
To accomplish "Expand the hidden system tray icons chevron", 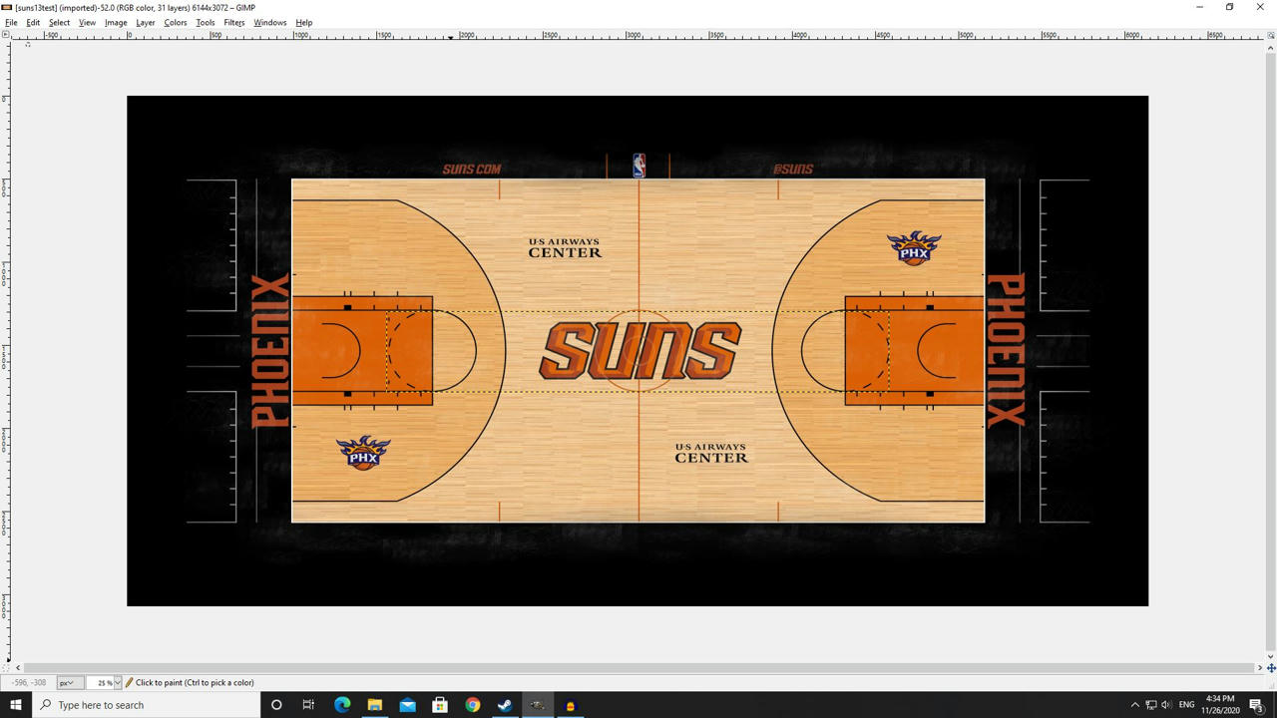I will [1134, 705].
